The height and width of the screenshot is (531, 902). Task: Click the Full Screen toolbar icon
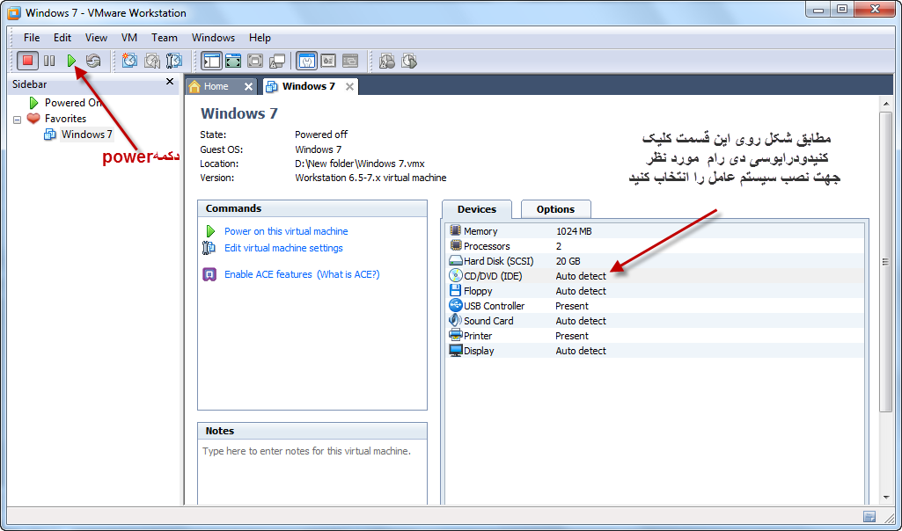(x=255, y=61)
